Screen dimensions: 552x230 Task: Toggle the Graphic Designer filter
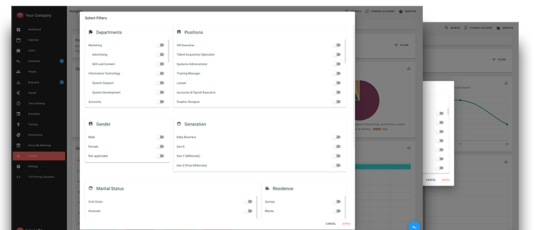point(337,102)
